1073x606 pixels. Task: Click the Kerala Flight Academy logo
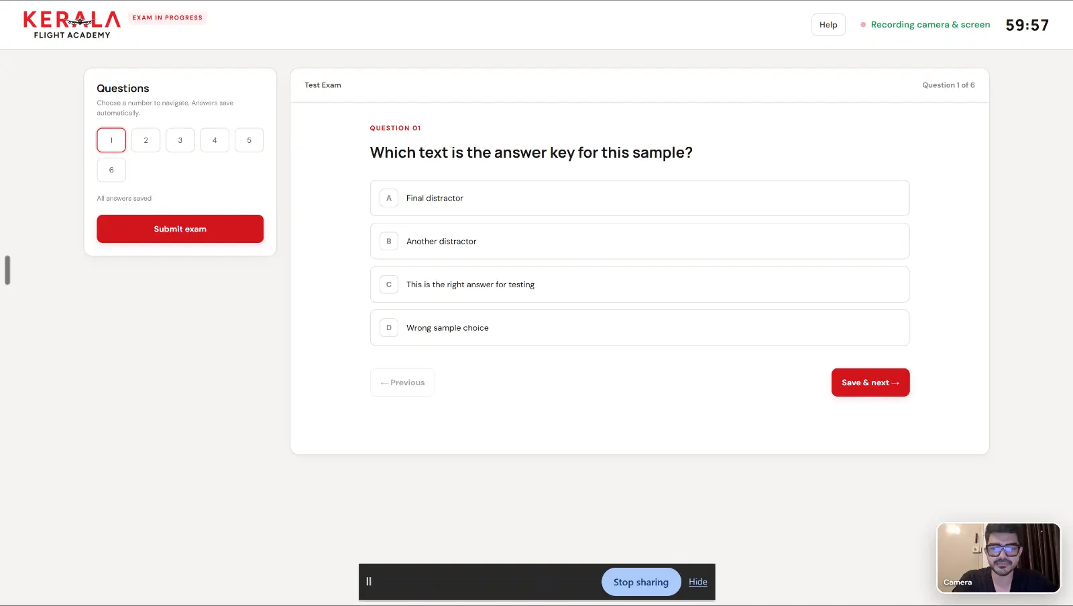click(72, 25)
